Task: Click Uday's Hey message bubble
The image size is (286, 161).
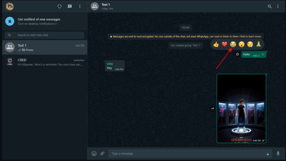Action: (115, 66)
